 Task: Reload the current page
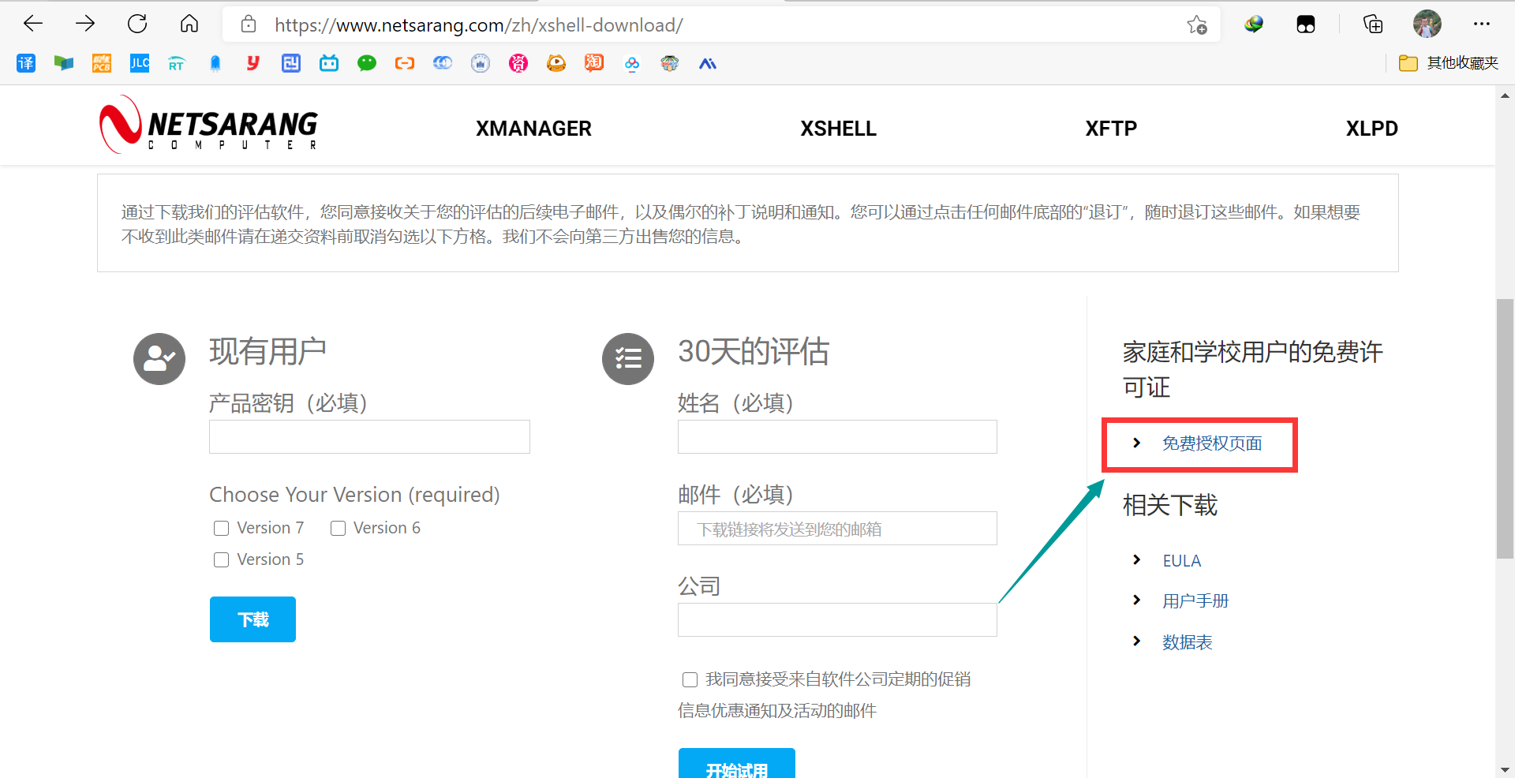137,24
